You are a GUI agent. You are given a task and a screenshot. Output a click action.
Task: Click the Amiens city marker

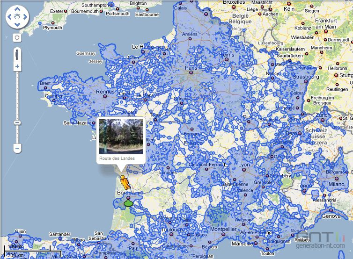click(190, 39)
